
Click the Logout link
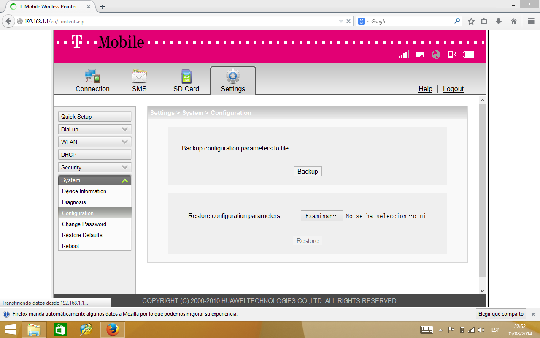coord(453,89)
